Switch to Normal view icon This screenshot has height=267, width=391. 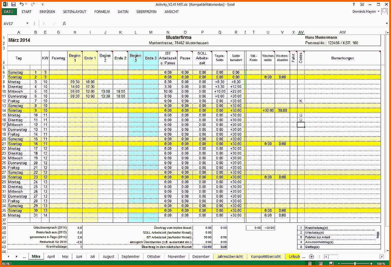pos(310,263)
